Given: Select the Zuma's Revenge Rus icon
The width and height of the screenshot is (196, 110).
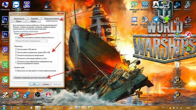Looking at the screenshot, I should pyautogui.click(x=188, y=52).
